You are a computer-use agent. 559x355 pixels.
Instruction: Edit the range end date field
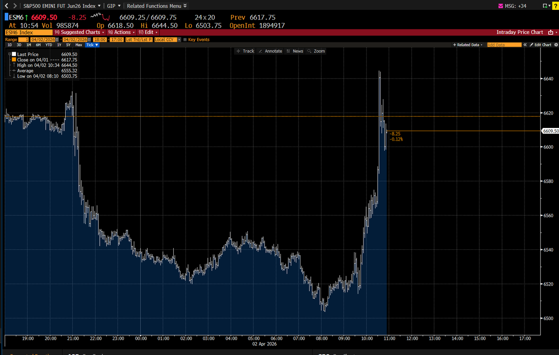[x=75, y=40]
